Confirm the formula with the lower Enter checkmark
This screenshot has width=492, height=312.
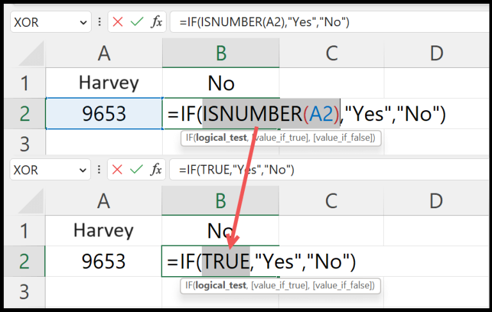pyautogui.click(x=136, y=170)
